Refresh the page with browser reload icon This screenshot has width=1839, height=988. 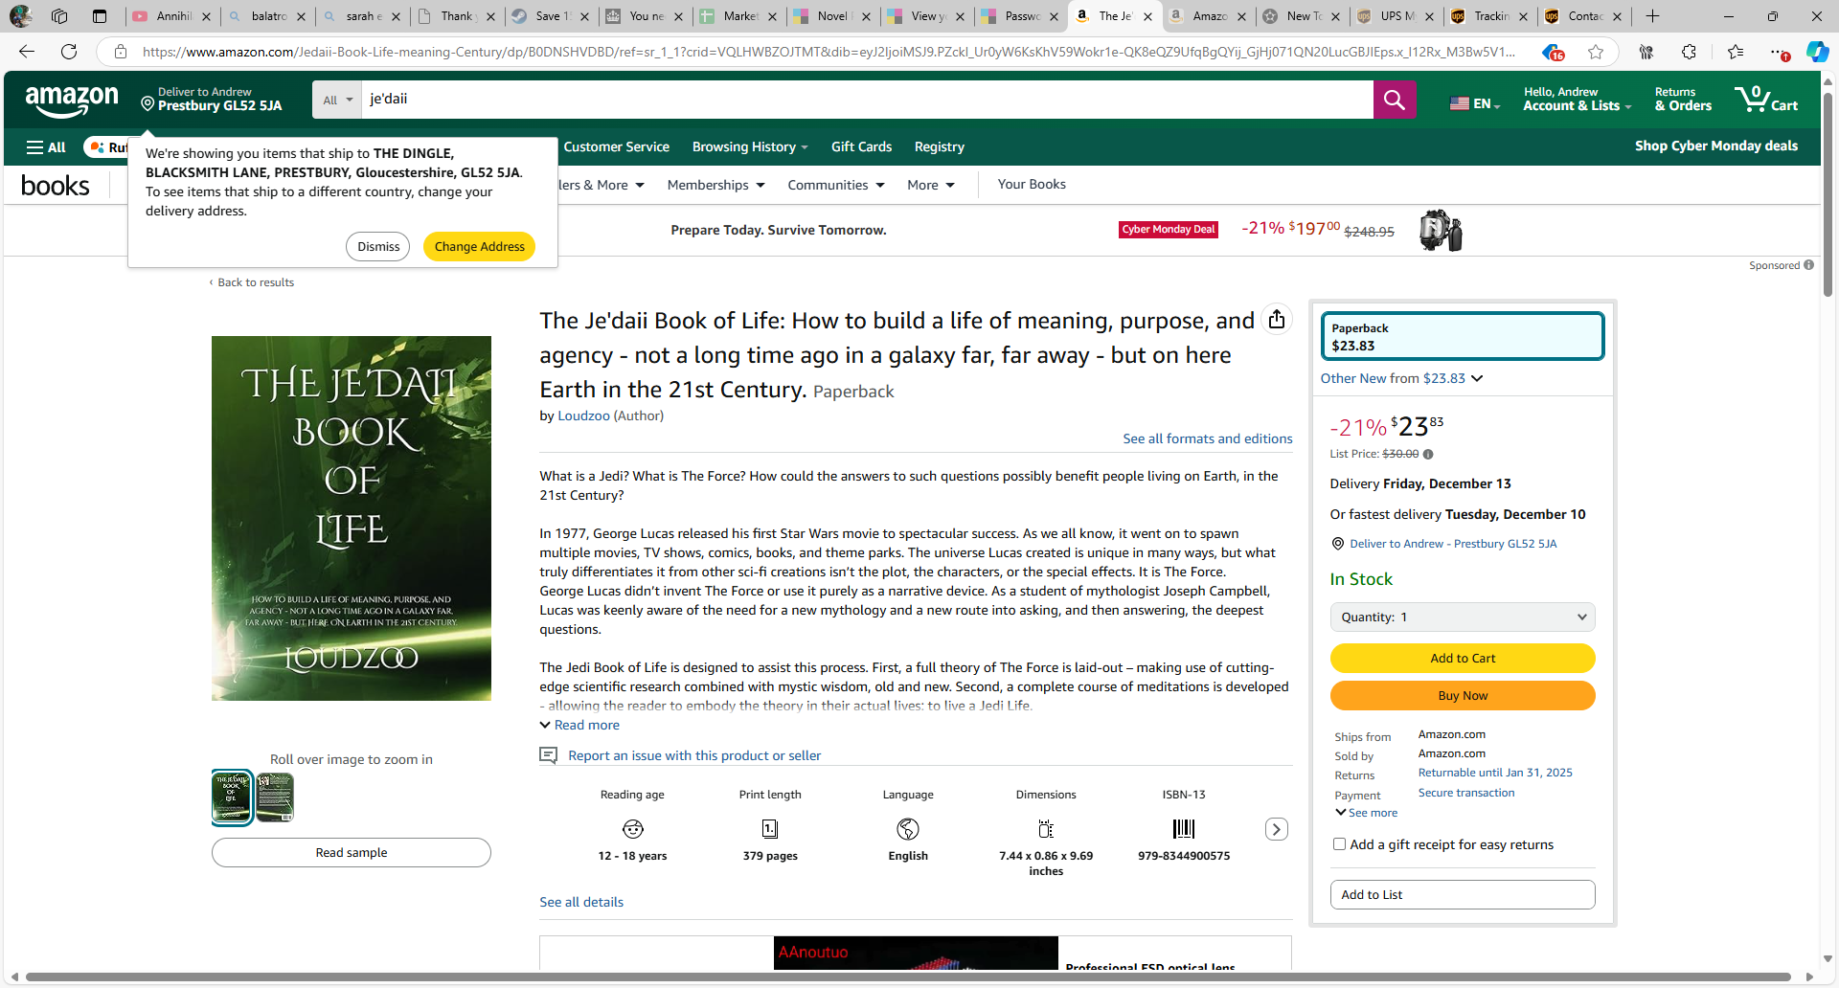[x=69, y=52]
